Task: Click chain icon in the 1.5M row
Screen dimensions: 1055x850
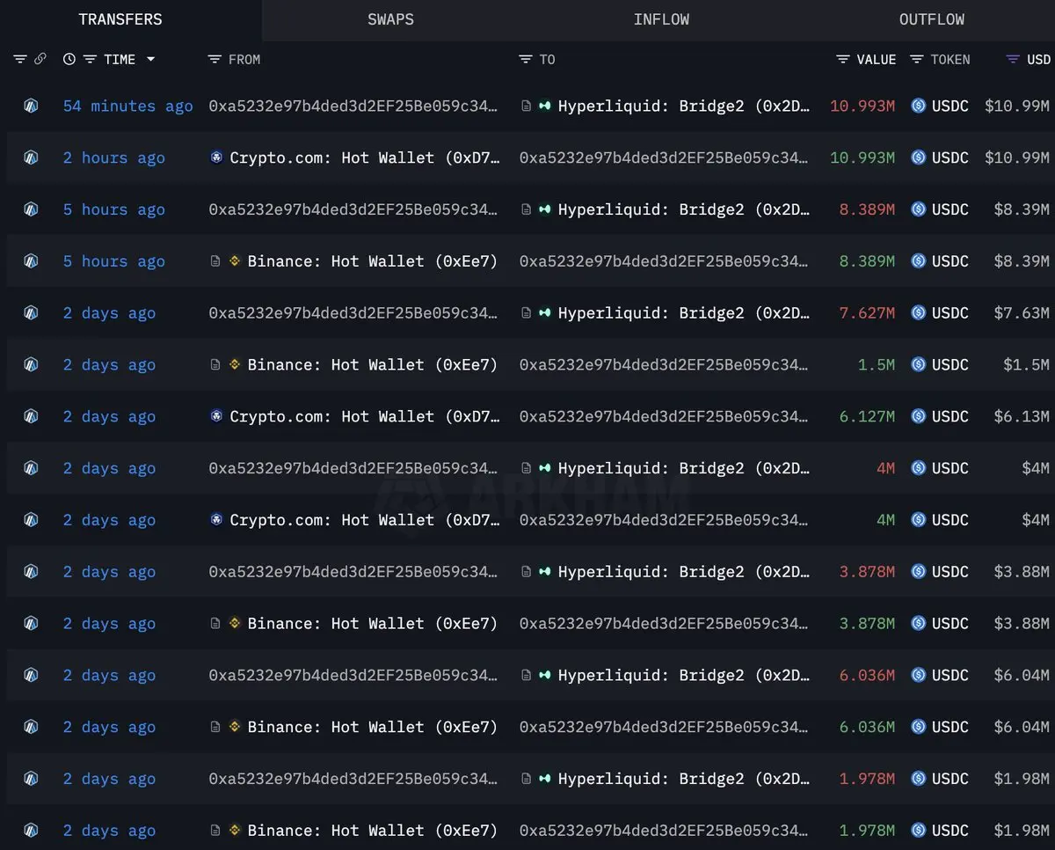Action: pos(31,364)
